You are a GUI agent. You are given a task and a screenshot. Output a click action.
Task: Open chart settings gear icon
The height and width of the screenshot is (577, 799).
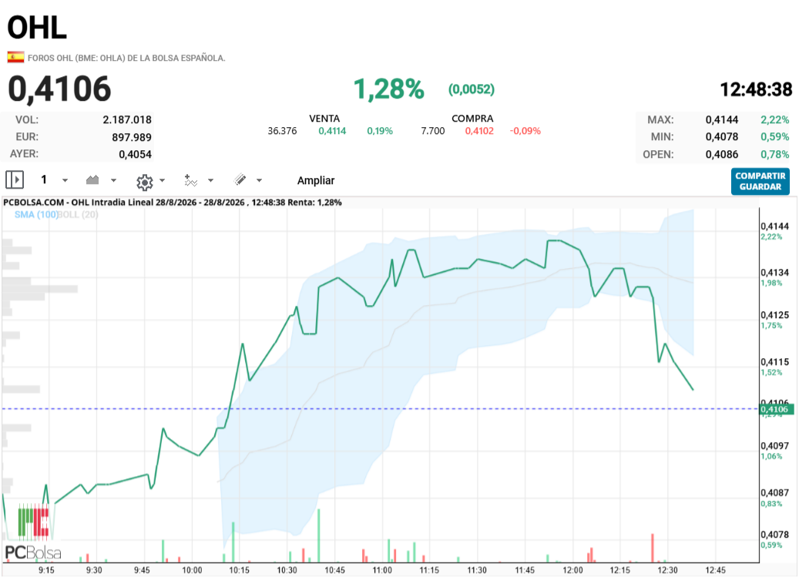pyautogui.click(x=145, y=182)
